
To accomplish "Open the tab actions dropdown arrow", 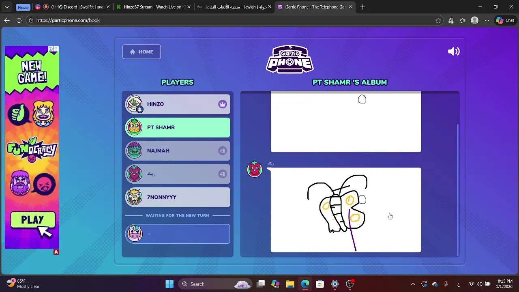I will point(7,7).
